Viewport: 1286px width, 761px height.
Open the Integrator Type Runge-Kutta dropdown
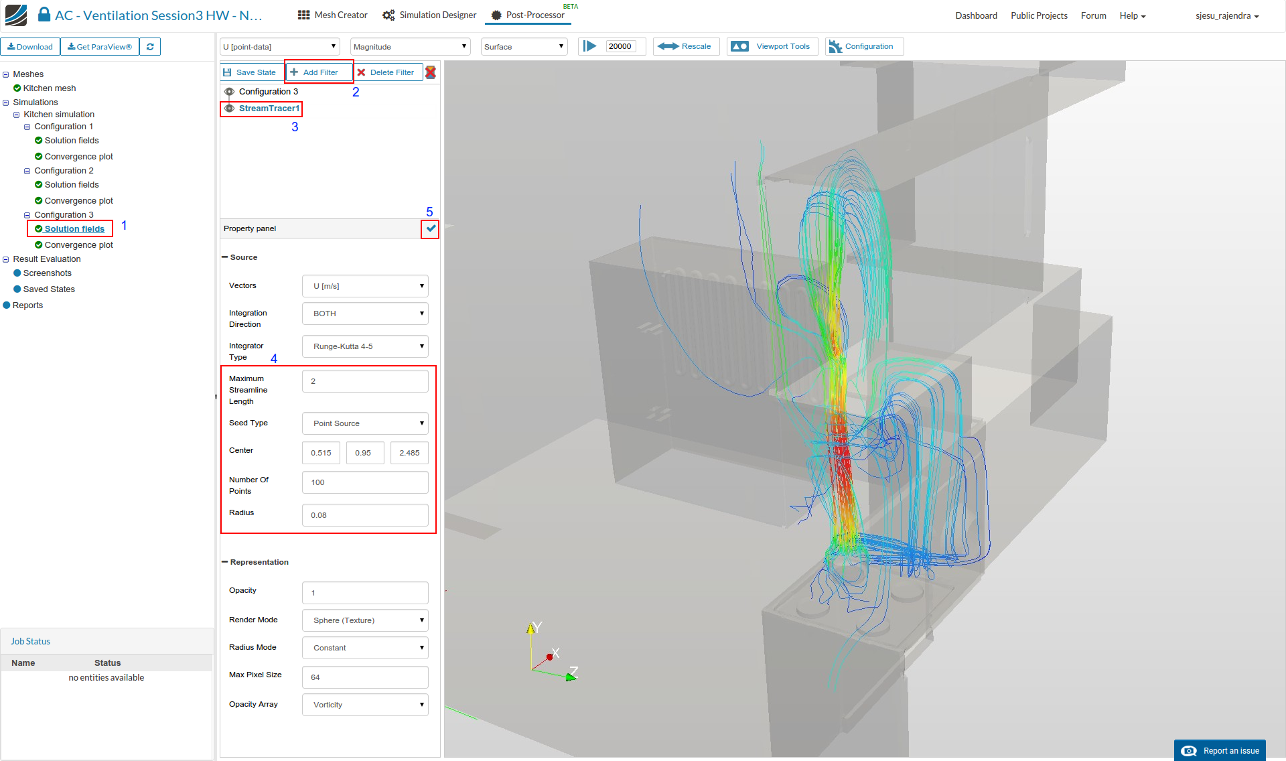pyautogui.click(x=365, y=346)
